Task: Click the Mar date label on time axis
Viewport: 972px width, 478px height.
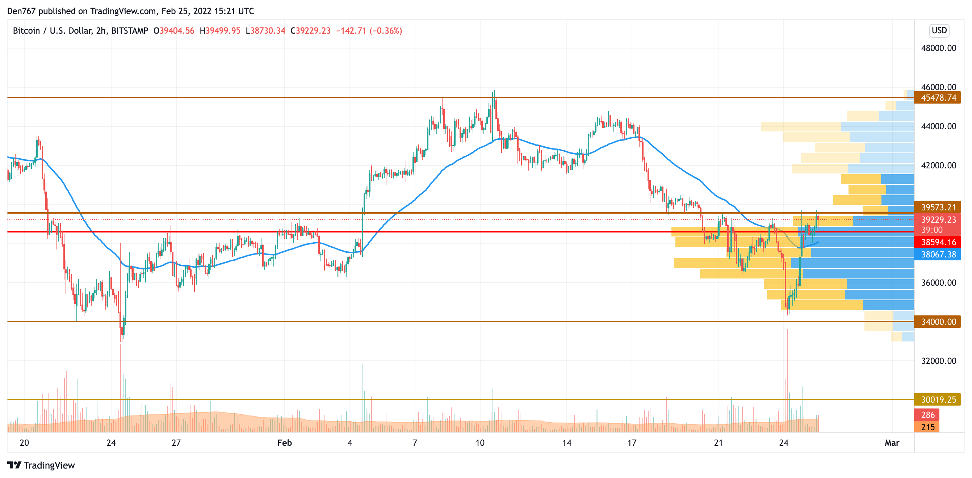Action: (892, 443)
